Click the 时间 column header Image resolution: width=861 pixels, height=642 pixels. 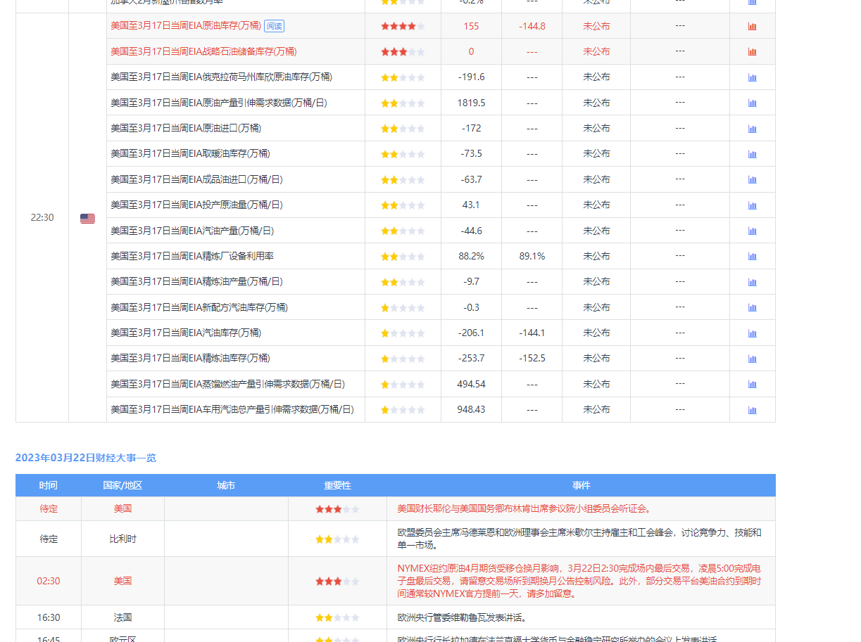click(49, 485)
